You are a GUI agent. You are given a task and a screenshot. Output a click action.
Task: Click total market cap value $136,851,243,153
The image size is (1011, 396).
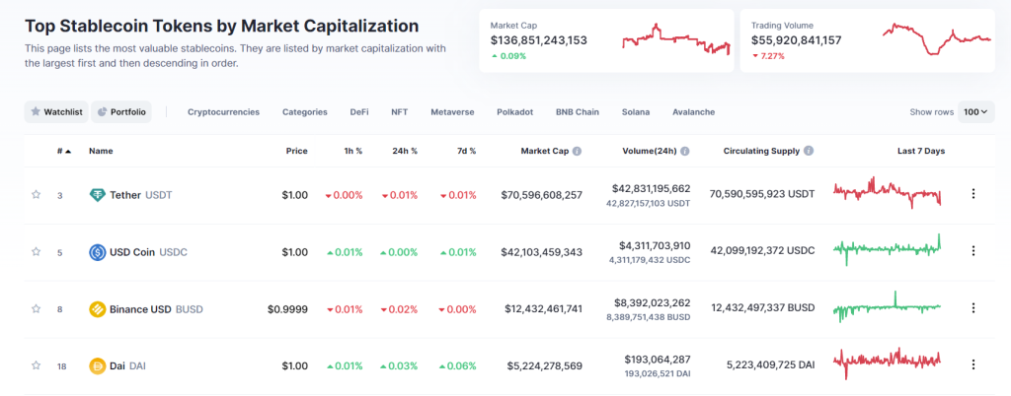538,40
